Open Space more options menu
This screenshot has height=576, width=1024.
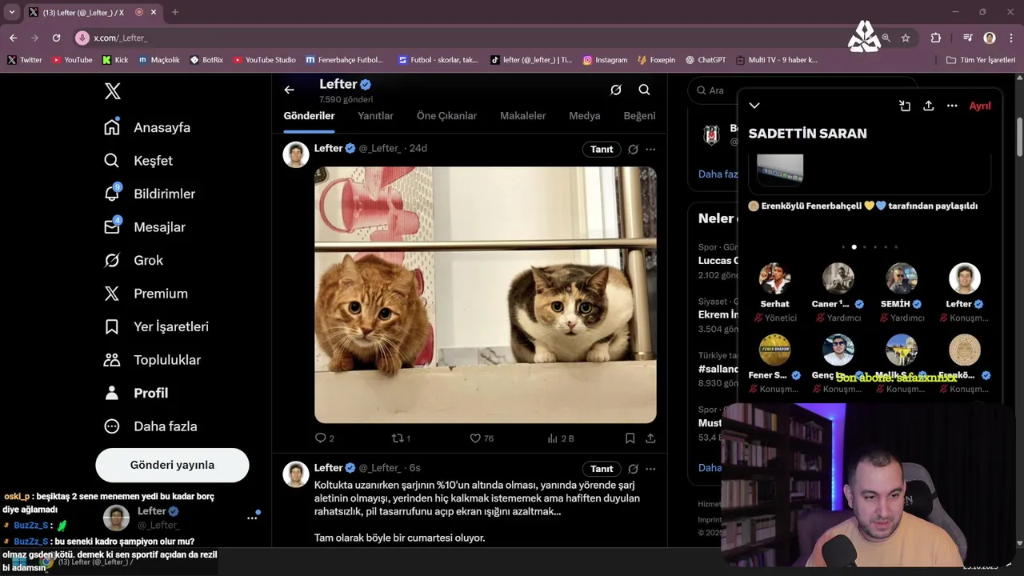coord(952,106)
